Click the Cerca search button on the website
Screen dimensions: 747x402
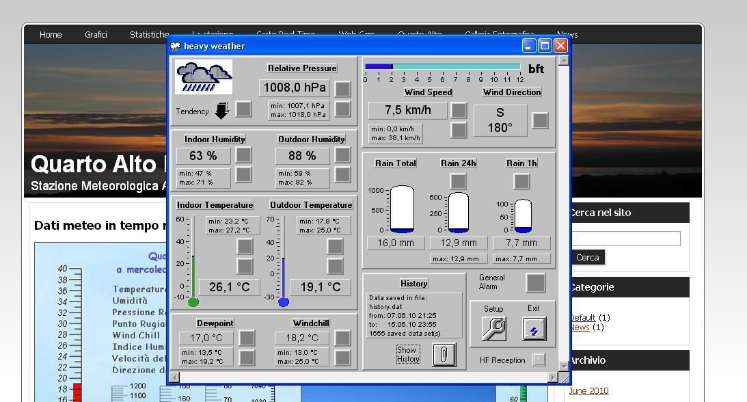[x=587, y=257]
